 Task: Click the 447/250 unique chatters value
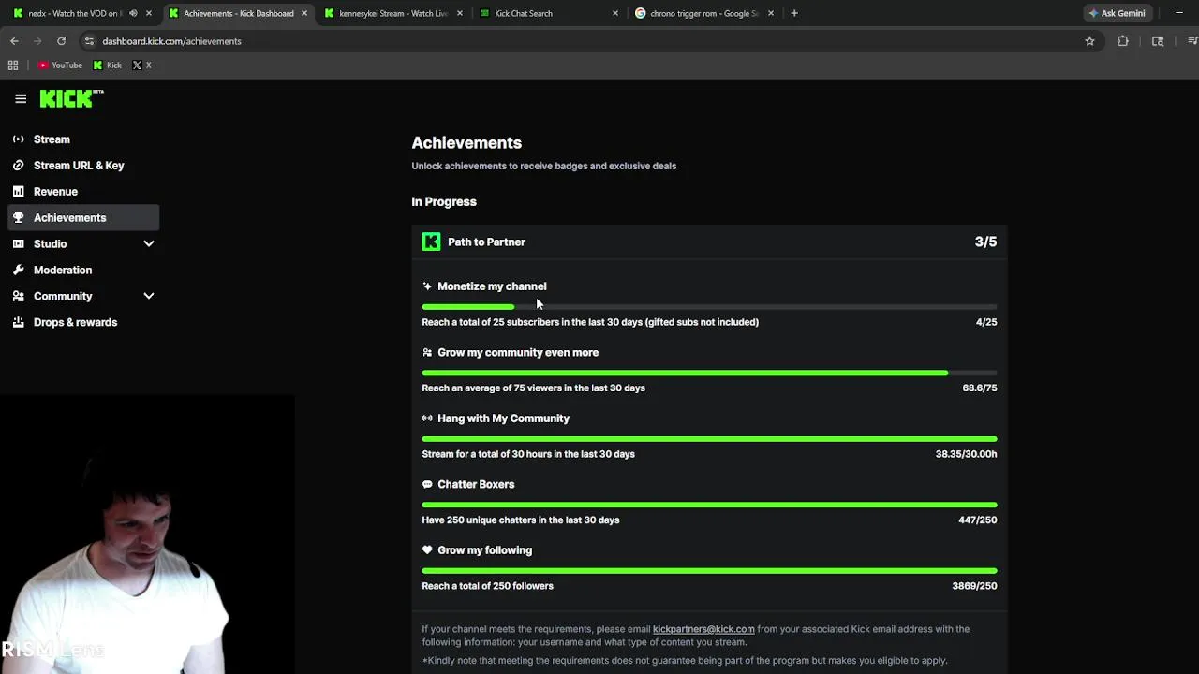point(978,520)
